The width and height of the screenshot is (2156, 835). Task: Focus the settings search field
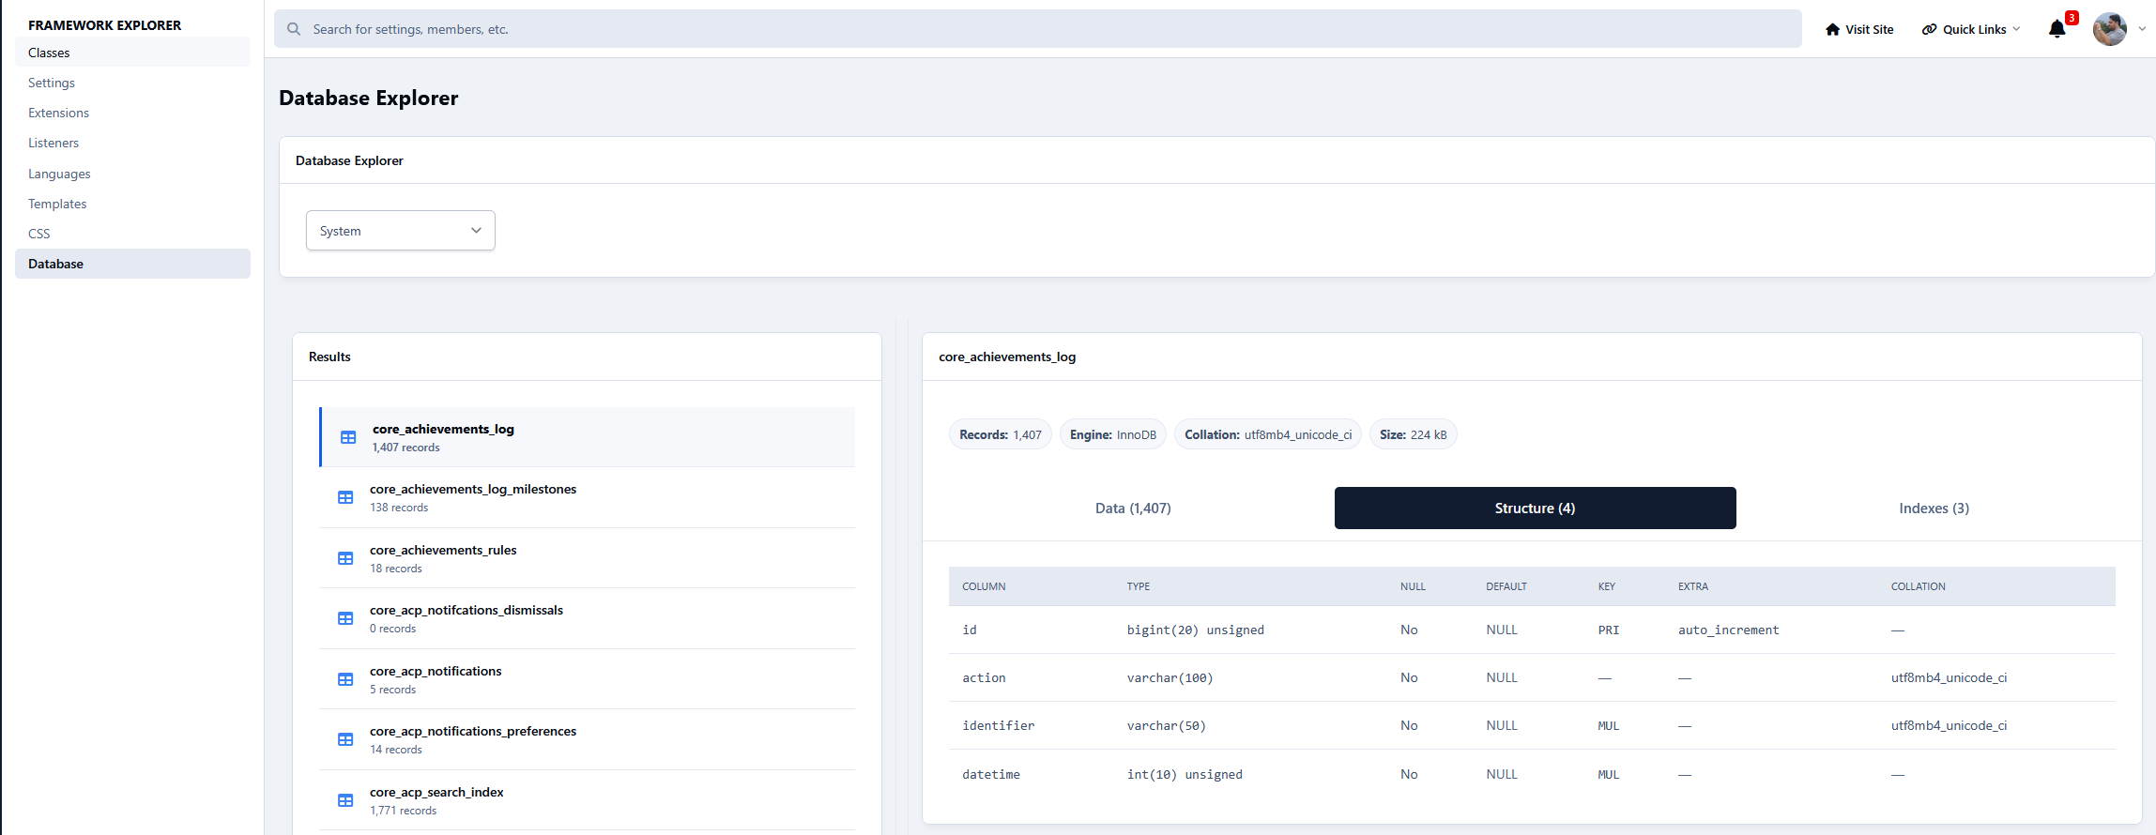pos(1037,29)
